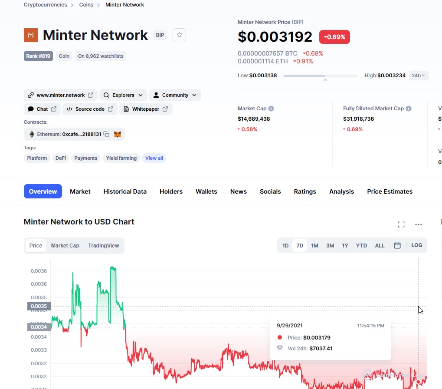This screenshot has width=442, height=389.
Task: Select the 1D chart range
Action: [285, 246]
